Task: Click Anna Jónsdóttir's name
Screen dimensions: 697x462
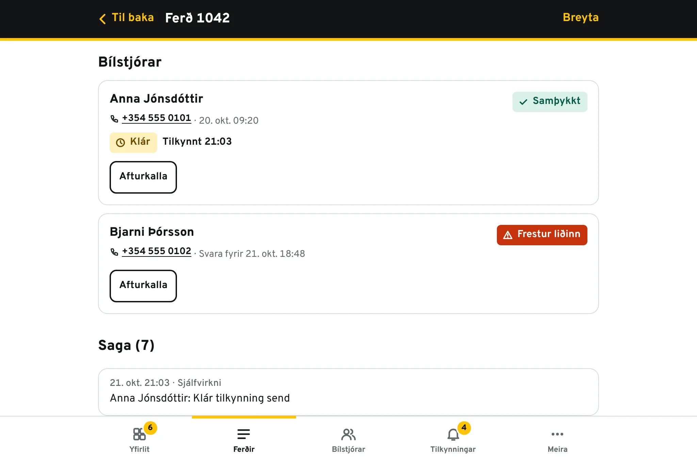Action: pos(157,99)
